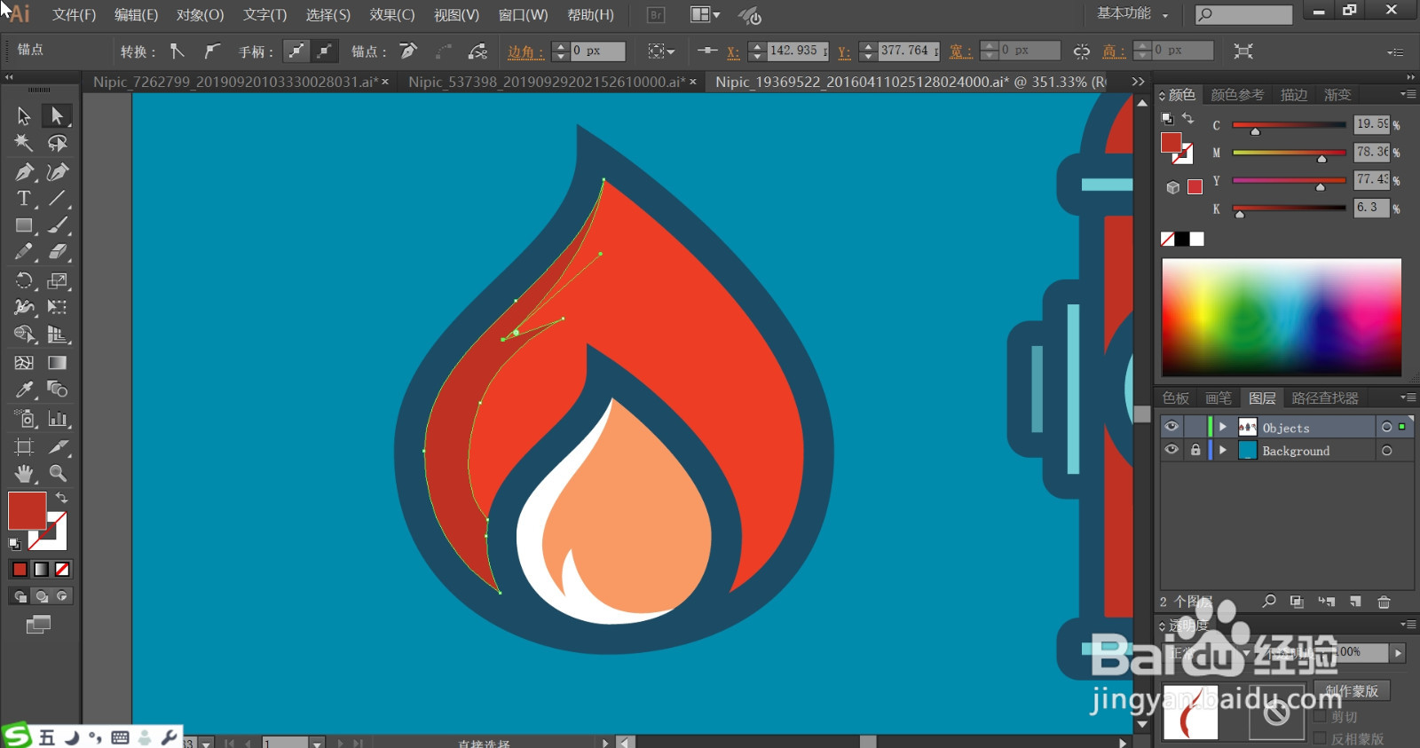
Task: Unlock the Background layer lock icon
Action: [x=1195, y=450]
